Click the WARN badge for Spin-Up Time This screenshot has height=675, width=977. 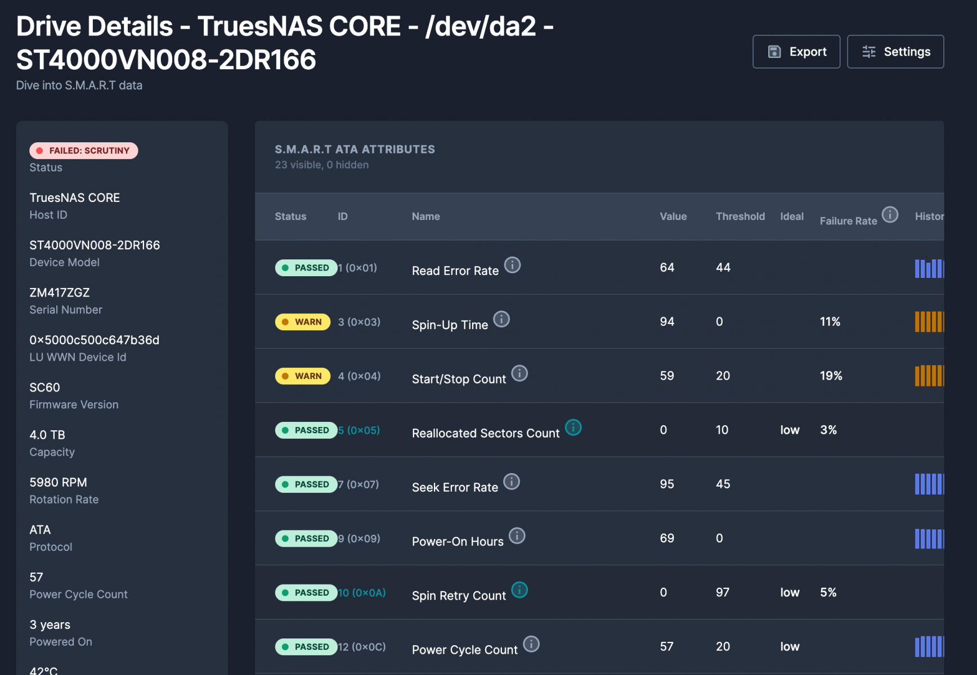[x=303, y=322]
